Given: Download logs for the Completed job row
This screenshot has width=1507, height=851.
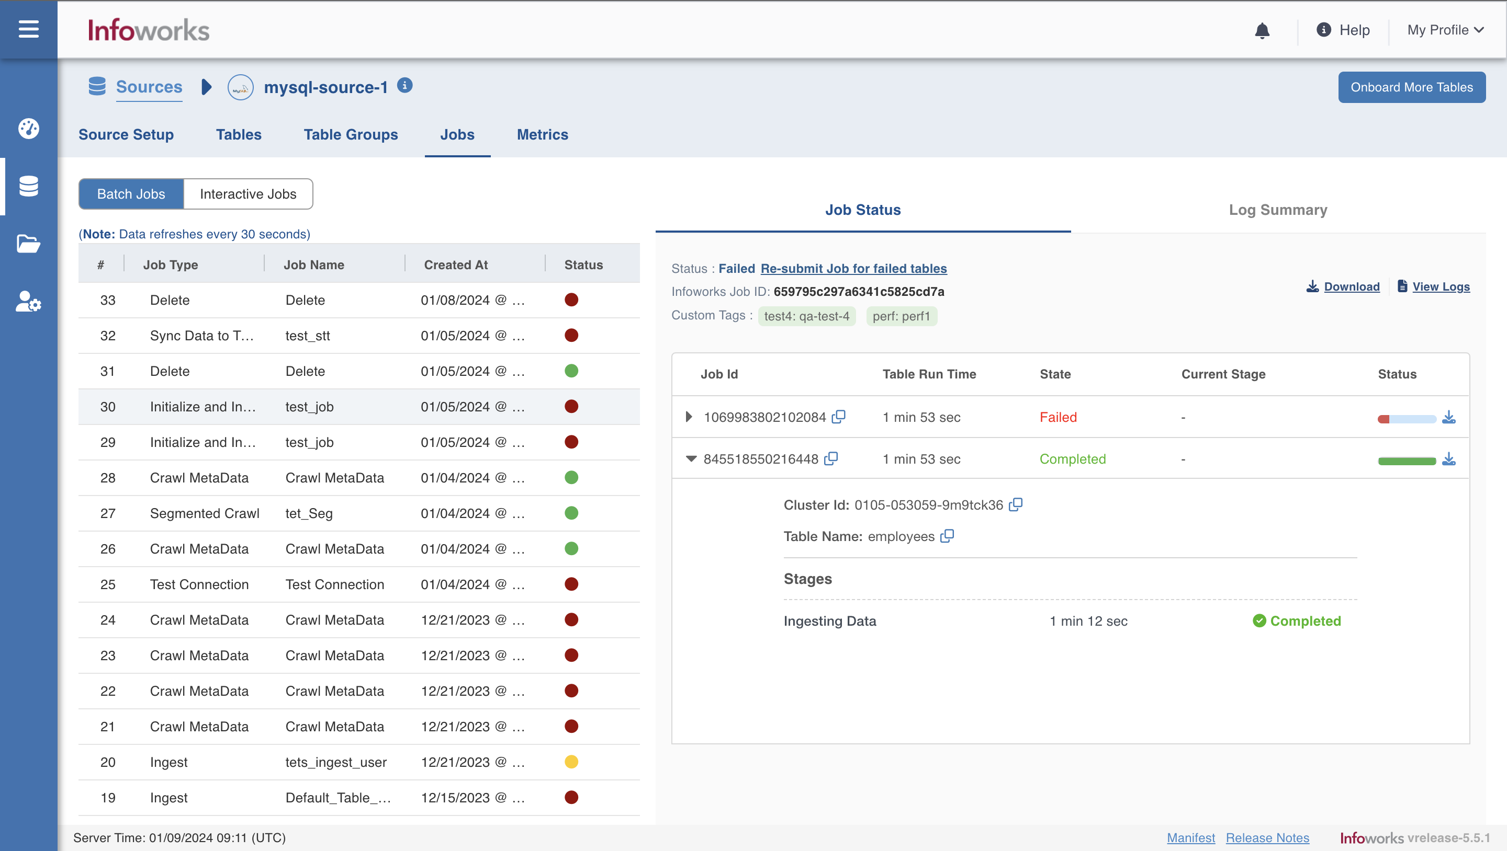Looking at the screenshot, I should pyautogui.click(x=1448, y=459).
